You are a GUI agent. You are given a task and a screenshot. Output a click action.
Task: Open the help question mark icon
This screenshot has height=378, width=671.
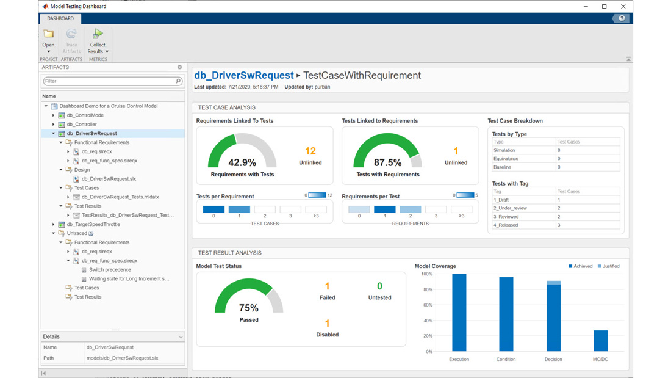click(622, 18)
